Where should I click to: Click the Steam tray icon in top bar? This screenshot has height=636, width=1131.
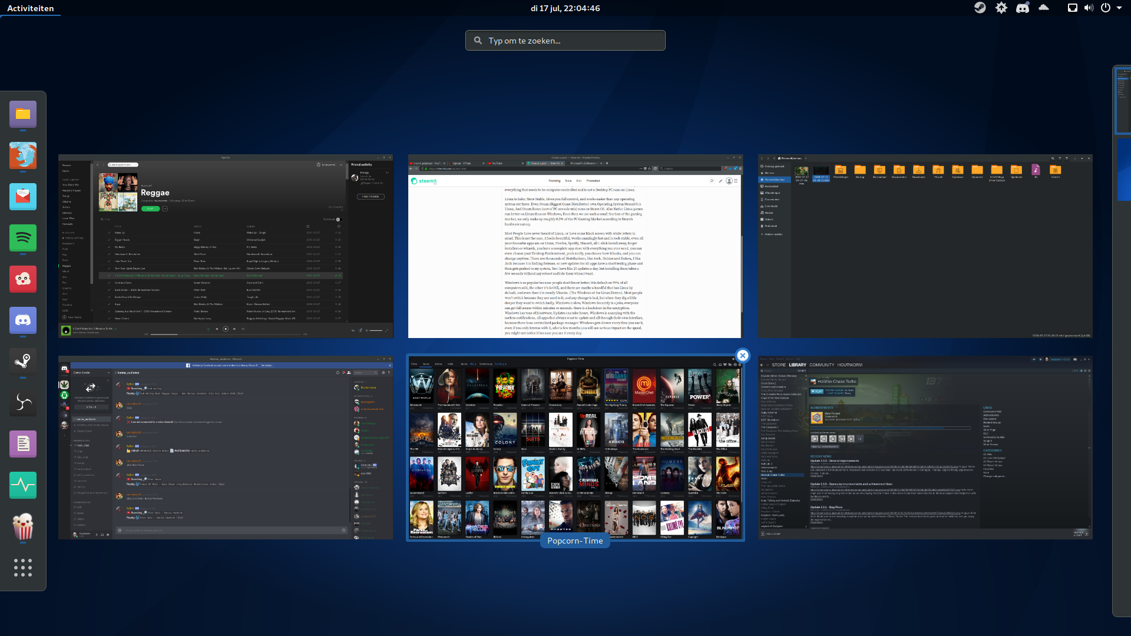click(x=980, y=8)
